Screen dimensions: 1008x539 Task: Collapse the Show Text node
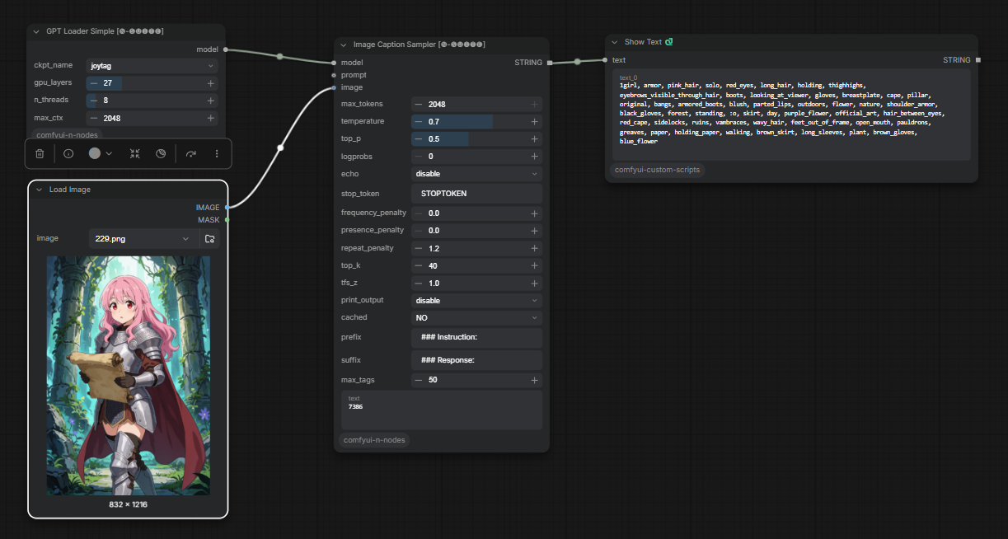614,42
